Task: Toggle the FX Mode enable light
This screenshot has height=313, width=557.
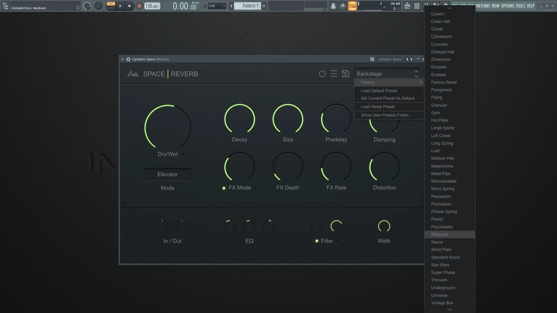Action: point(224,188)
